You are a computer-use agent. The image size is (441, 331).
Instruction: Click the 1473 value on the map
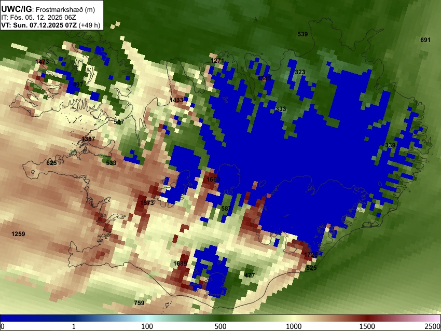pyautogui.click(x=42, y=62)
